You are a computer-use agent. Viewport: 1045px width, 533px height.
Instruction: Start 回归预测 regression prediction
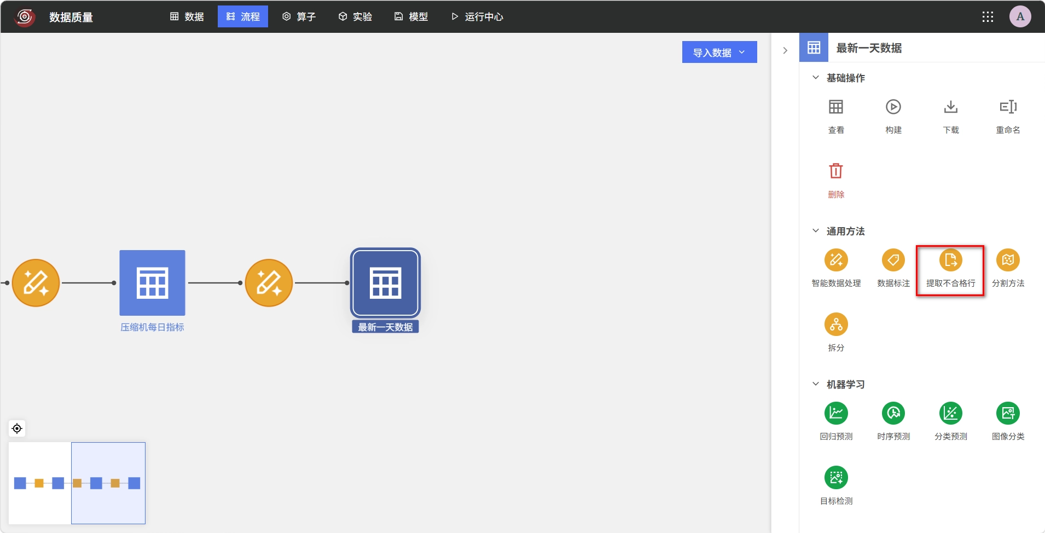[836, 413]
